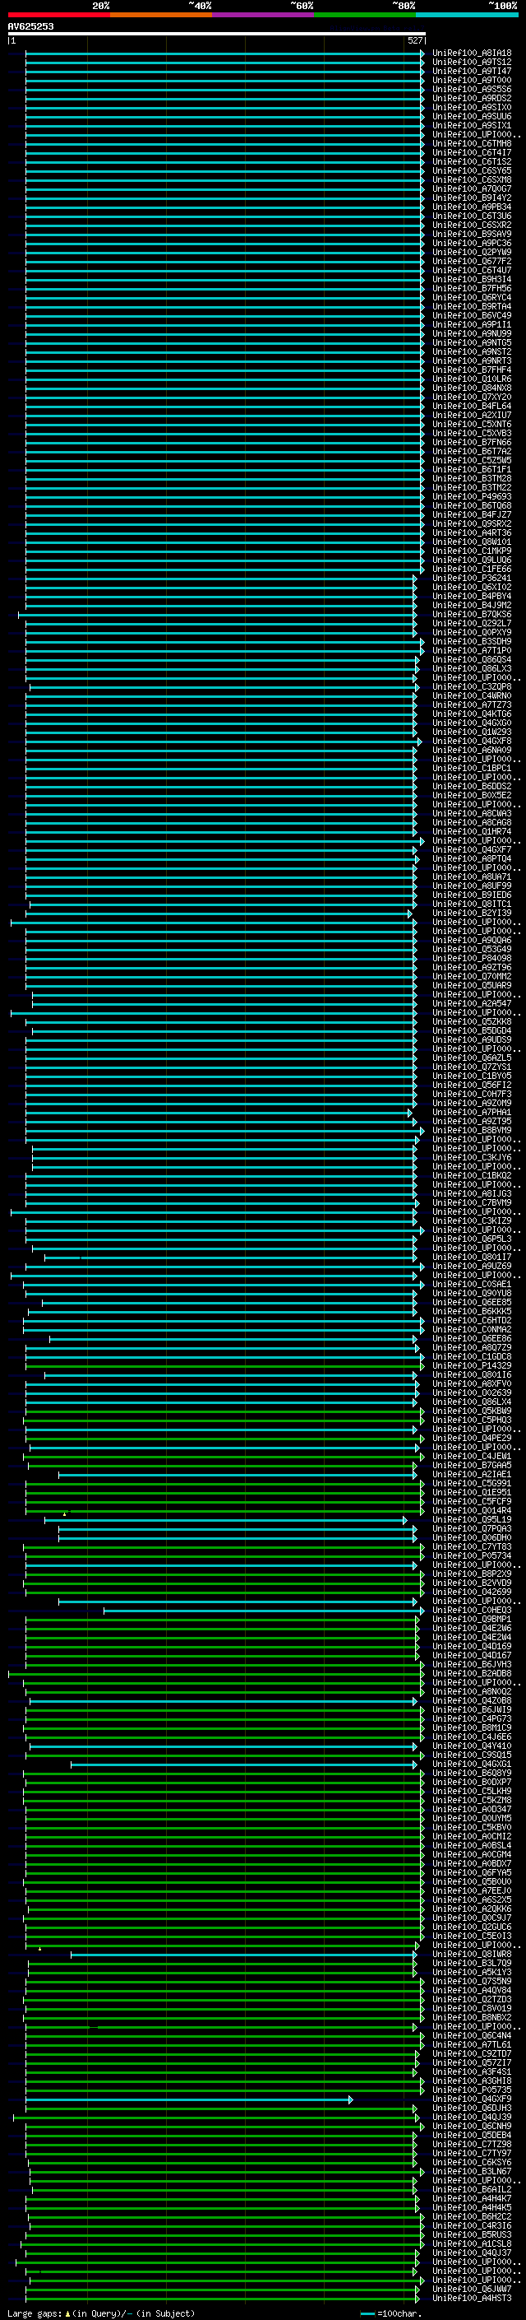The image size is (526, 2320).
Task: Select the UniRef100_B5RUS3 label
Action: 472,2234
